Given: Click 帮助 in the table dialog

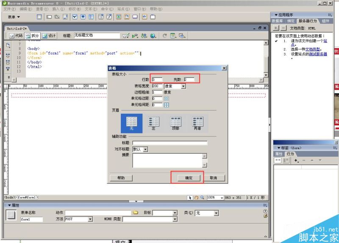Looking at the screenshot, I should 121,178.
